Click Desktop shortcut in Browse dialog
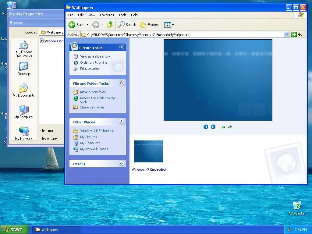This screenshot has width=312, height=234. click(x=24, y=69)
